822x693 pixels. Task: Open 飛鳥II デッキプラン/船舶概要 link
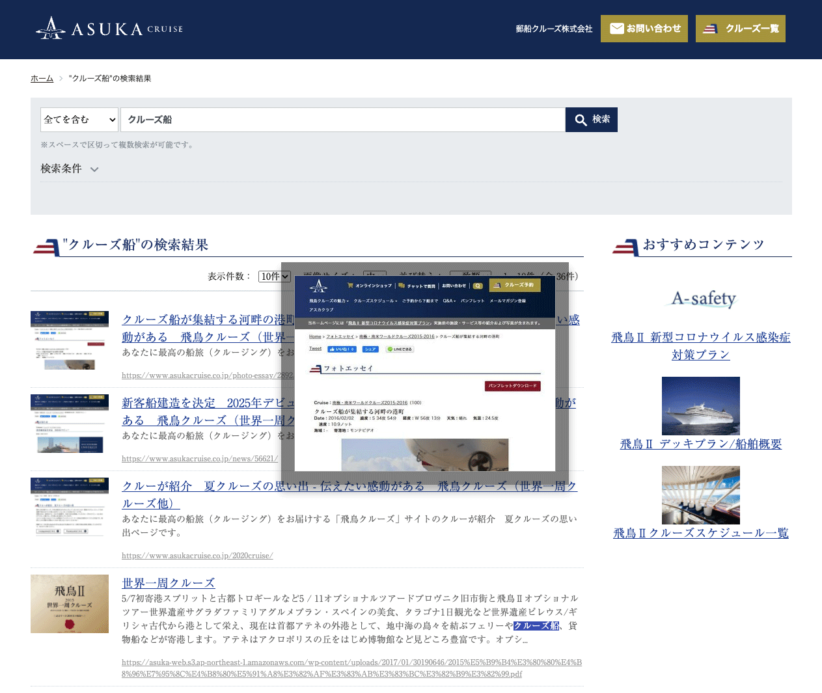point(701,444)
